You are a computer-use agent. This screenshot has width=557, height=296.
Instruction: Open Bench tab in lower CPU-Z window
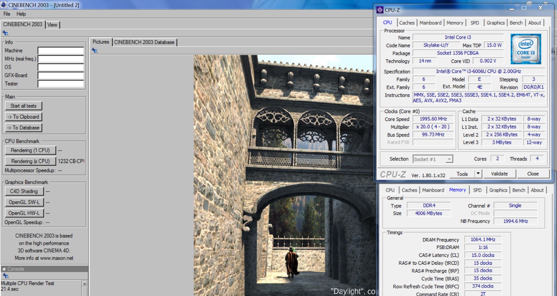[x=519, y=190]
